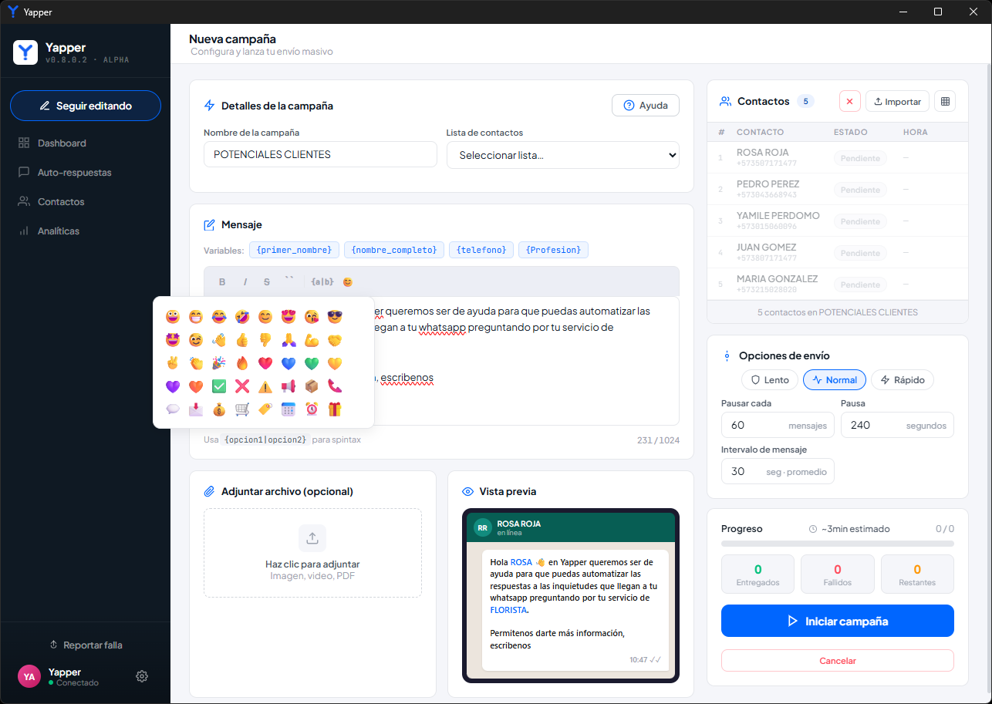Insert the {primer_nombre} variable
The width and height of the screenshot is (992, 704).
tap(295, 250)
